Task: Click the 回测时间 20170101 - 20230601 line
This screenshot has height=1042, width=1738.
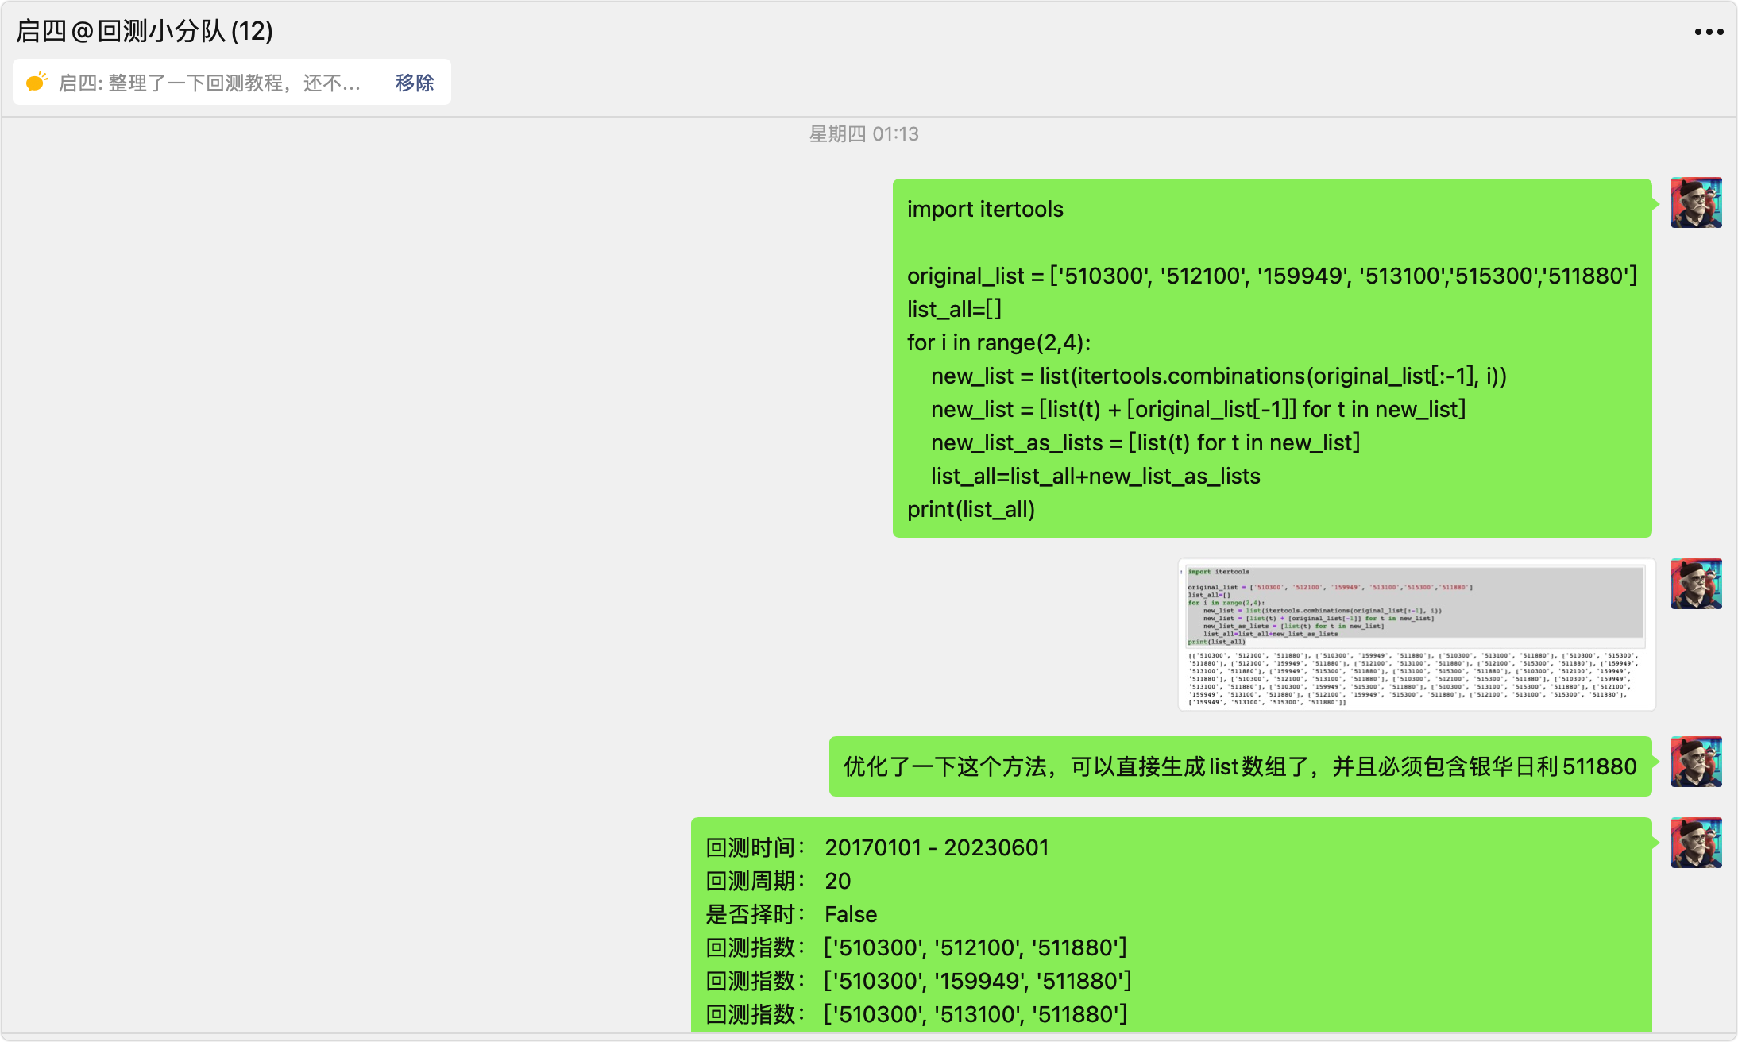Action: (x=877, y=848)
